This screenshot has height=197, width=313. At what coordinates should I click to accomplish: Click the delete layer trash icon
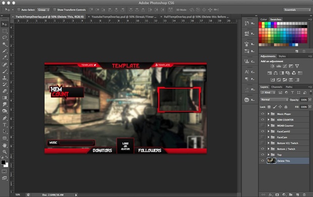pos(304,194)
